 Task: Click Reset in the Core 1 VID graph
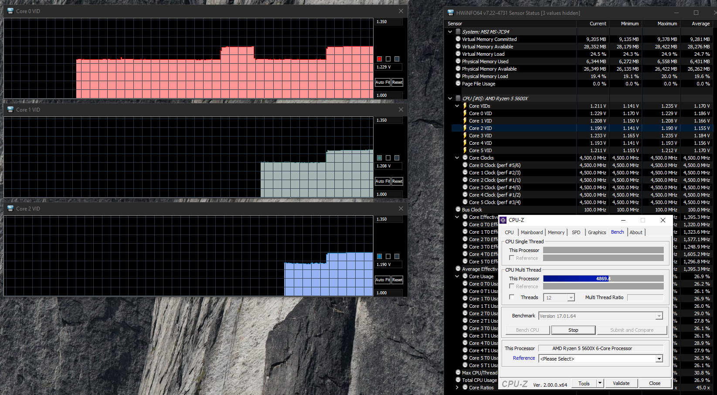click(x=397, y=181)
